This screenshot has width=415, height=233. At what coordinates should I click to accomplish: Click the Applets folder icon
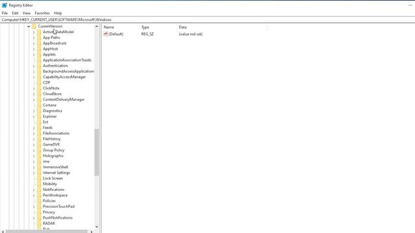coord(39,54)
